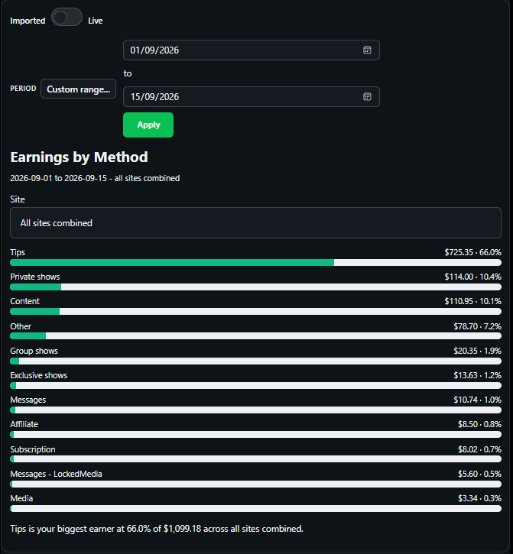Click the 'to' text between dates
513x554 pixels.
(127, 73)
